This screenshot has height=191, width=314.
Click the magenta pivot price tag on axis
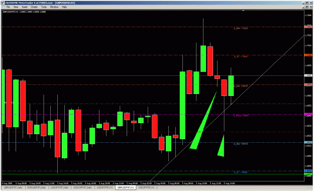pos(308,114)
